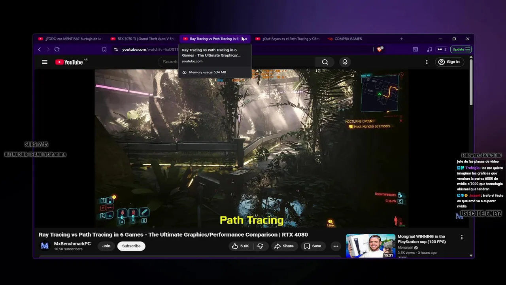Open YouTube settings three-dot menu
Viewport: 506px width, 285px height.
pyautogui.click(x=427, y=62)
